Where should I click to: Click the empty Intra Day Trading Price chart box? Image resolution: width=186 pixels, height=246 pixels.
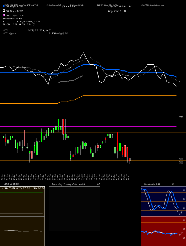(74, 209)
